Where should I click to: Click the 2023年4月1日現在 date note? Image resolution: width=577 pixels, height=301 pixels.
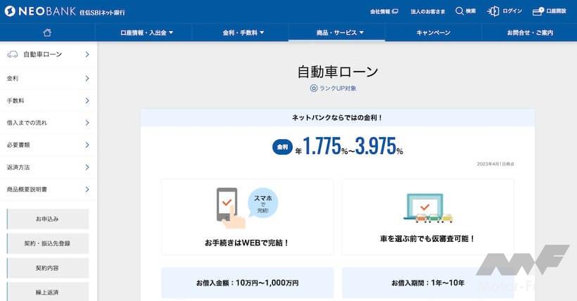pyautogui.click(x=495, y=164)
